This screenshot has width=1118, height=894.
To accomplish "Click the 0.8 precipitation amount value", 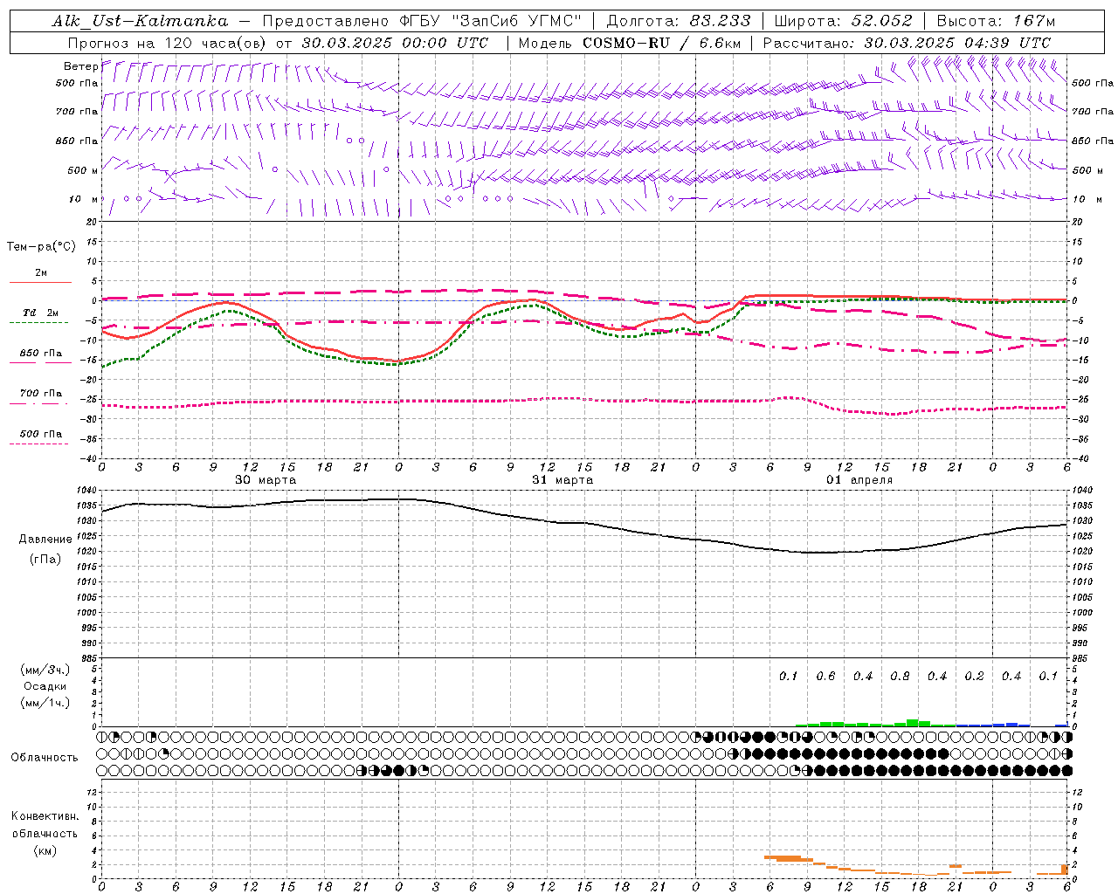I will (x=900, y=677).
